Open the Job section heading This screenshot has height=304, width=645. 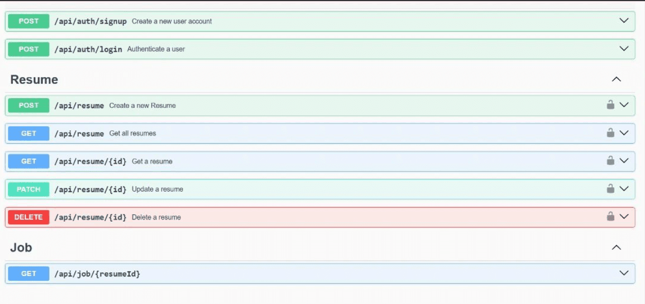point(21,248)
